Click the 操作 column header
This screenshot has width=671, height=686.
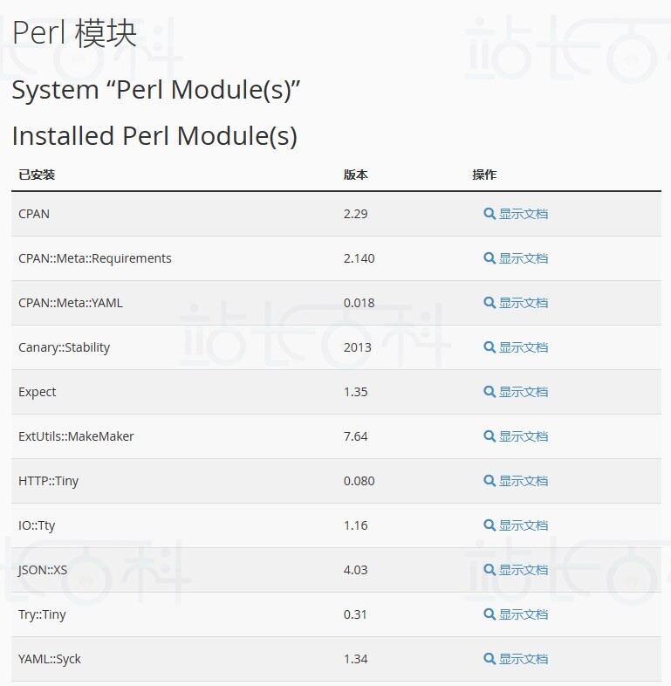point(484,175)
